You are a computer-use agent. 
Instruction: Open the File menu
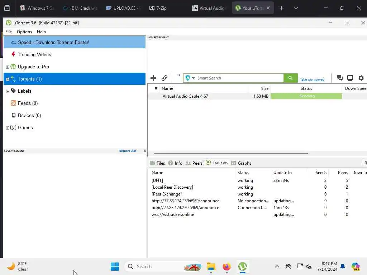9,32
